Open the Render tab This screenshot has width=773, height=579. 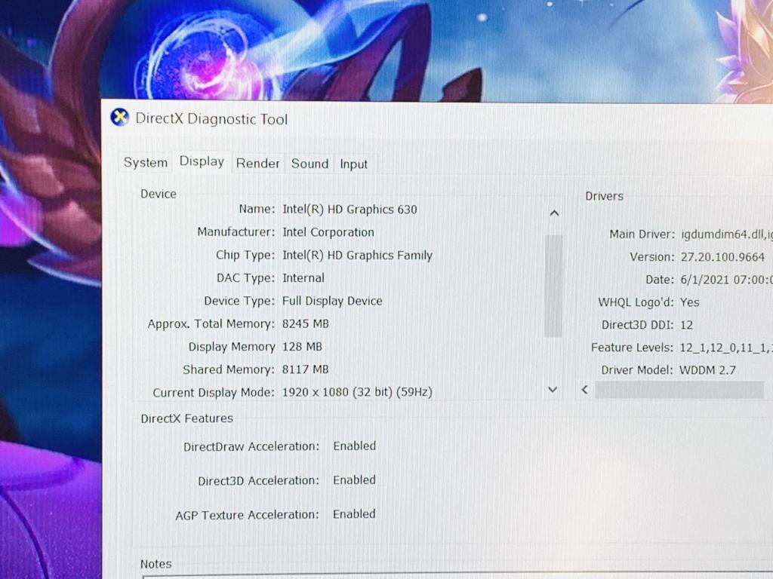coord(257,164)
